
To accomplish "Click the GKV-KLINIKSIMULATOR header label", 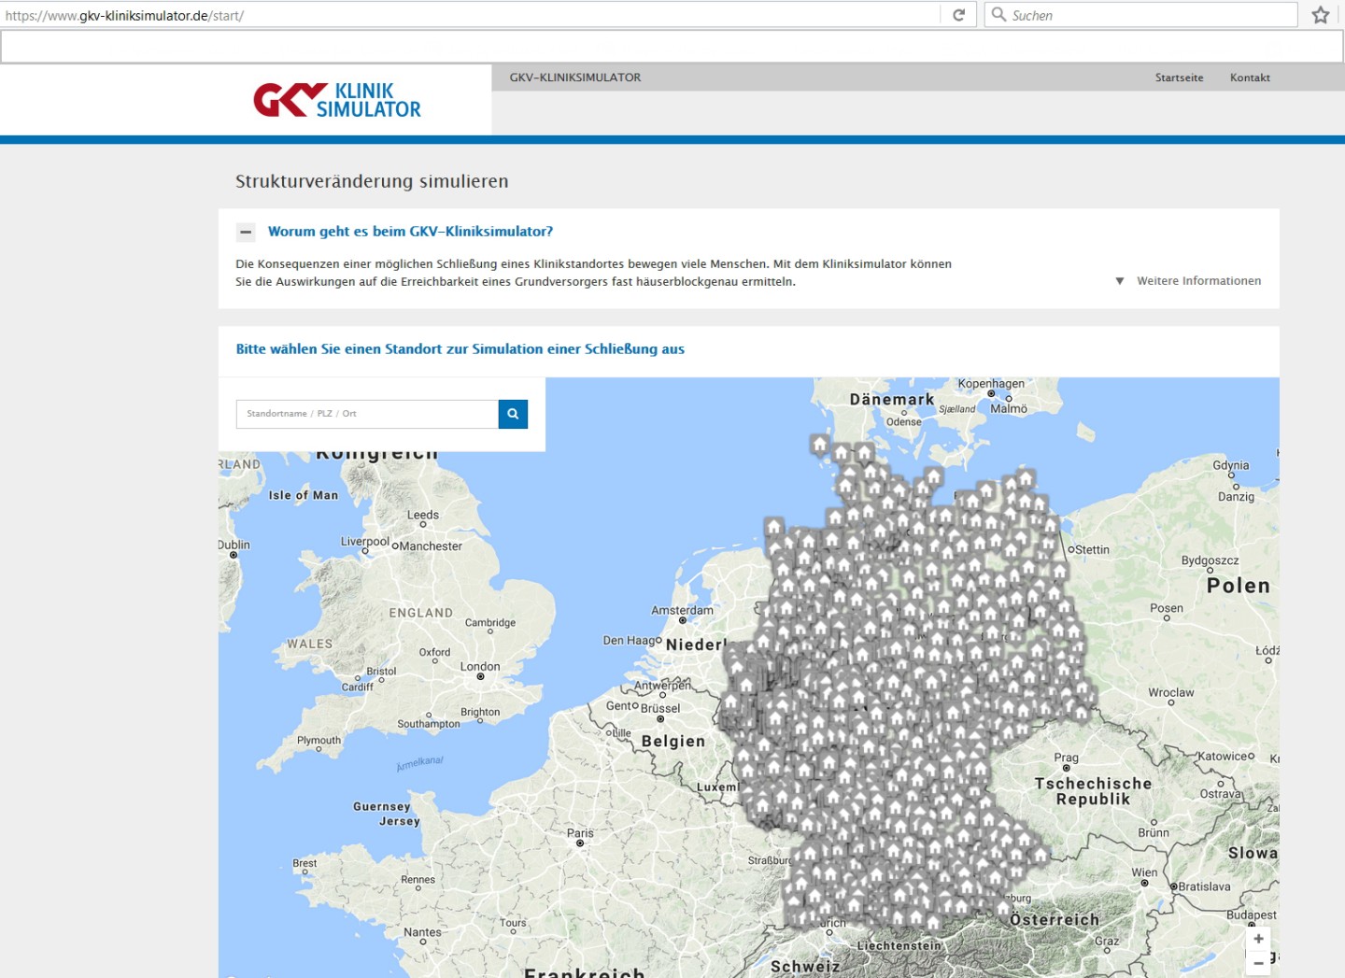I will click(x=575, y=78).
